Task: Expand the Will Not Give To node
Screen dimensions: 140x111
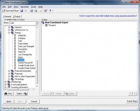Action: tap(9, 30)
